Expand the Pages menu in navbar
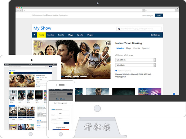 tap(91, 35)
